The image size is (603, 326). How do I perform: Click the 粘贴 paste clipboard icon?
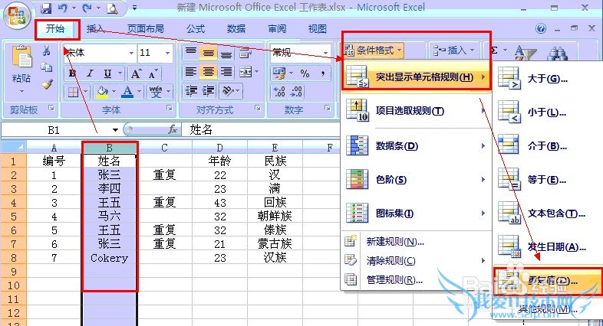coord(21,57)
